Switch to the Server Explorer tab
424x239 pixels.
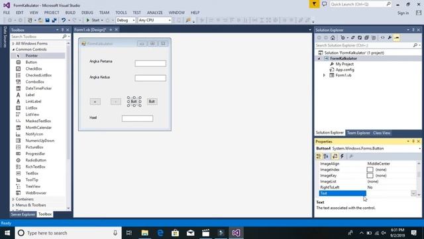23,214
